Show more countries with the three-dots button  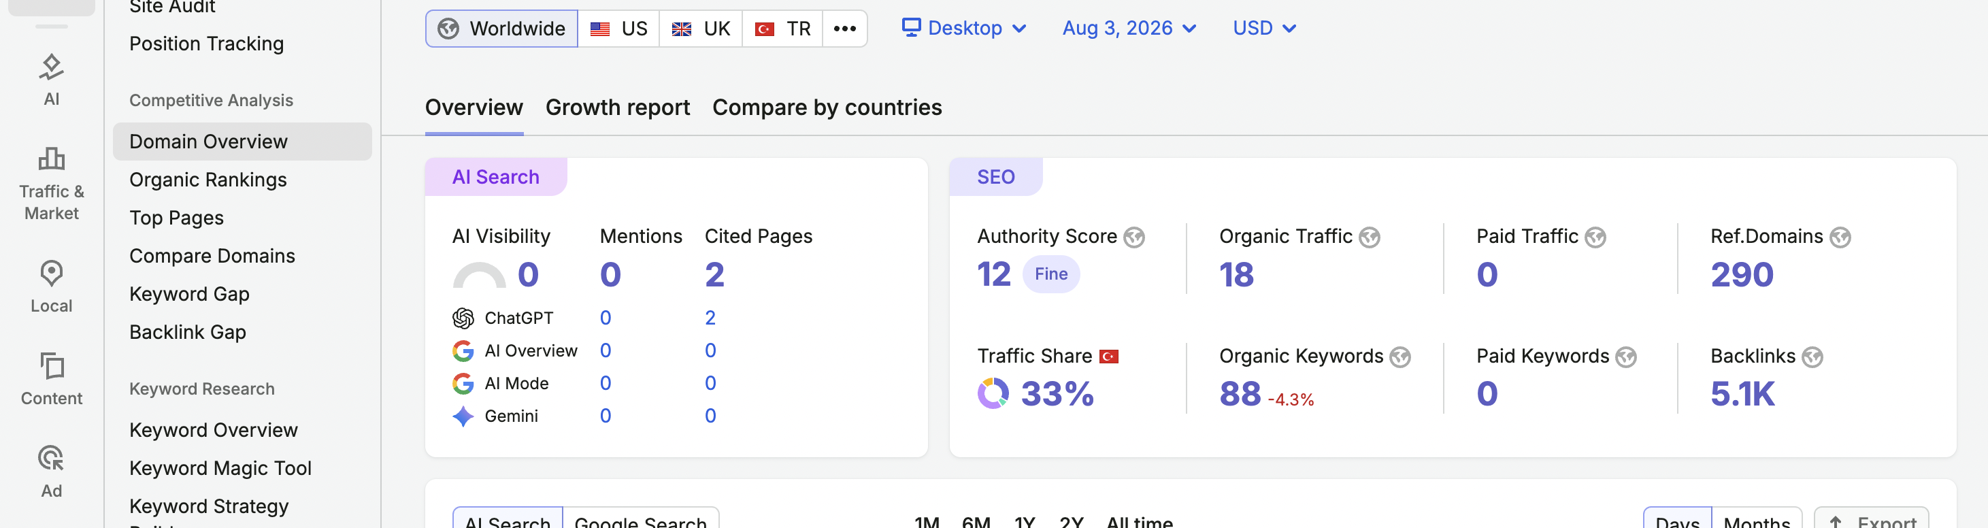pyautogui.click(x=845, y=29)
